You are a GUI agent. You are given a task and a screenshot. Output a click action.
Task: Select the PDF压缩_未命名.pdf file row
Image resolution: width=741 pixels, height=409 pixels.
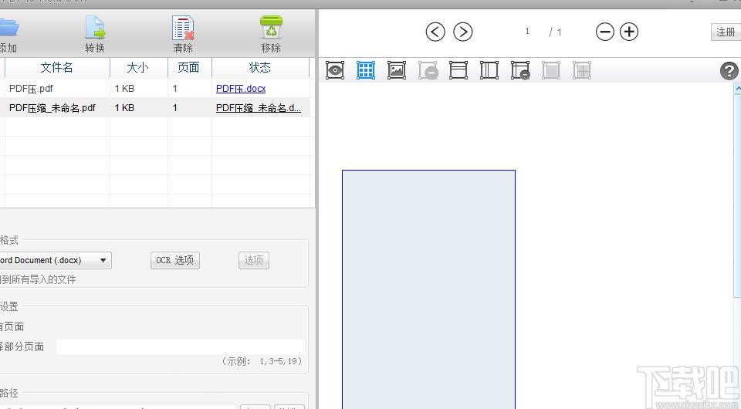click(155, 108)
